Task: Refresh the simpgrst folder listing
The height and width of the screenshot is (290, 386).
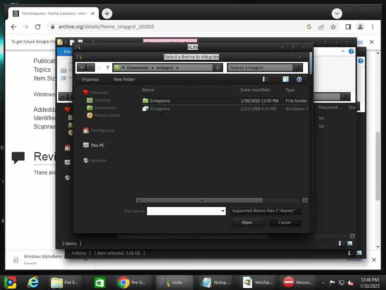Action: [218, 68]
